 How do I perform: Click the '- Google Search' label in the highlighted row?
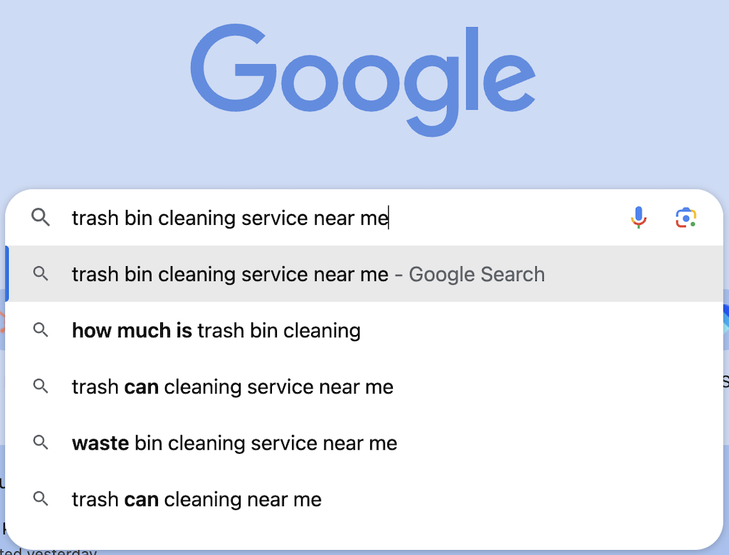pyautogui.click(x=470, y=274)
